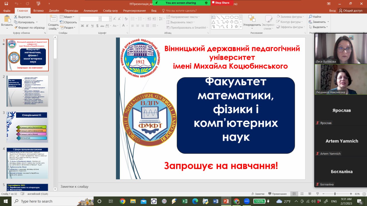
Task: Toggle text shadow with S
Action: (97, 26)
